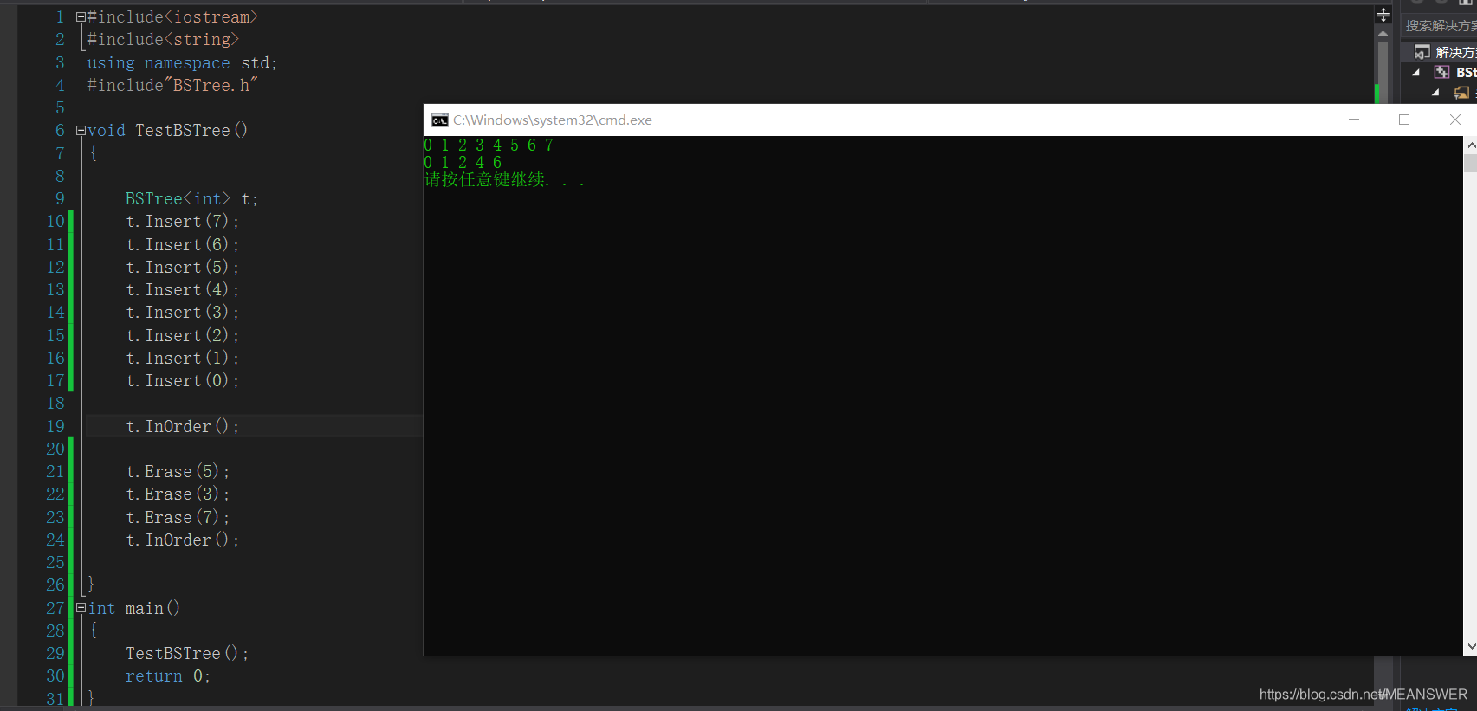Click the 't.Insert(3);' line

click(x=182, y=313)
